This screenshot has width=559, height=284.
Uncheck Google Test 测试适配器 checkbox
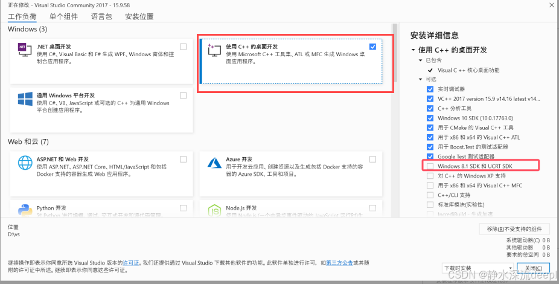[430, 157]
